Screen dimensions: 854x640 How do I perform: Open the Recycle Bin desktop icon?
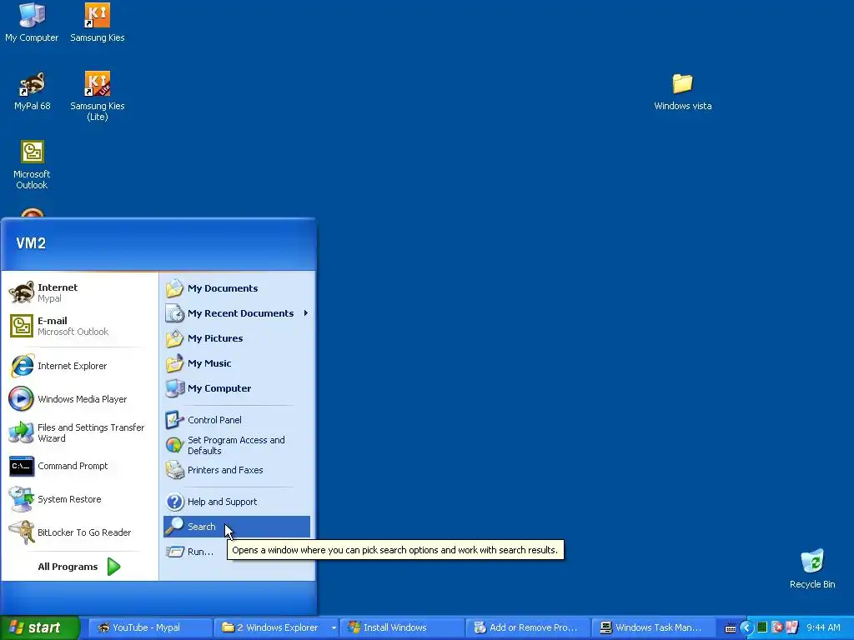point(812,568)
